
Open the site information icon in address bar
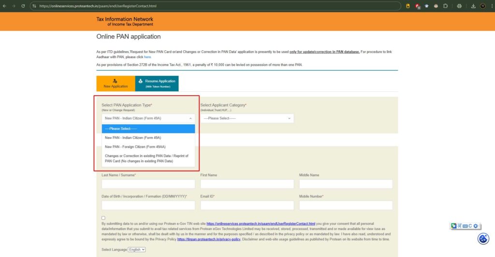[34, 6]
